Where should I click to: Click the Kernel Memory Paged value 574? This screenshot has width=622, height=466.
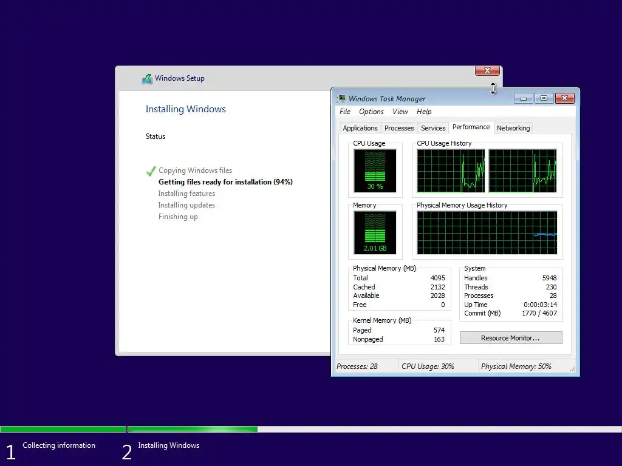[x=439, y=330]
